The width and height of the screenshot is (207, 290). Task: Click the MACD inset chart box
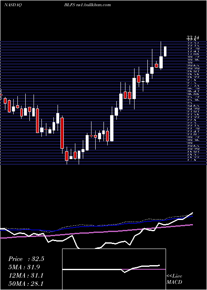click(x=114, y=269)
